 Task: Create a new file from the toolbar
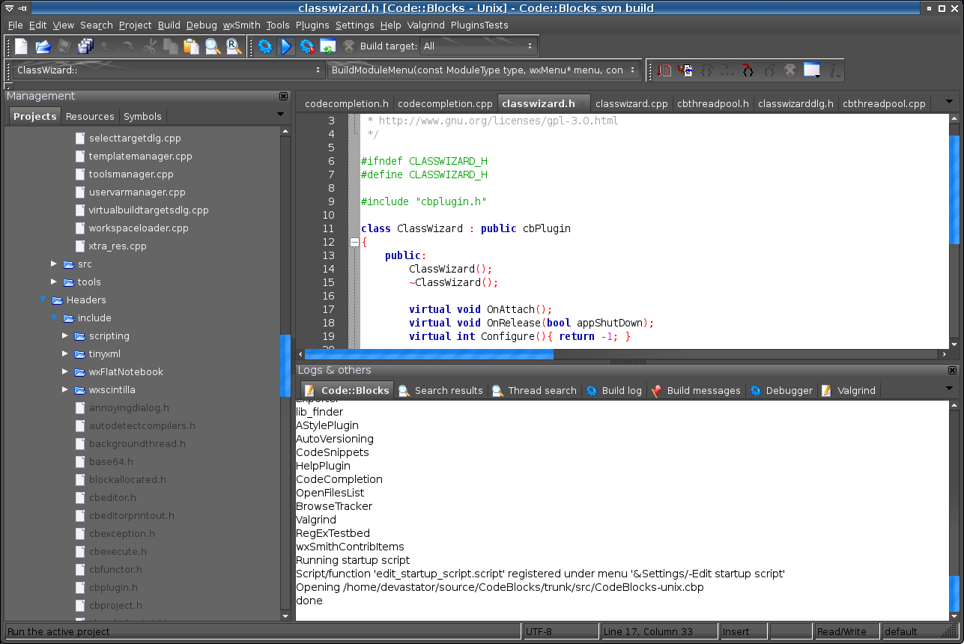pos(22,46)
